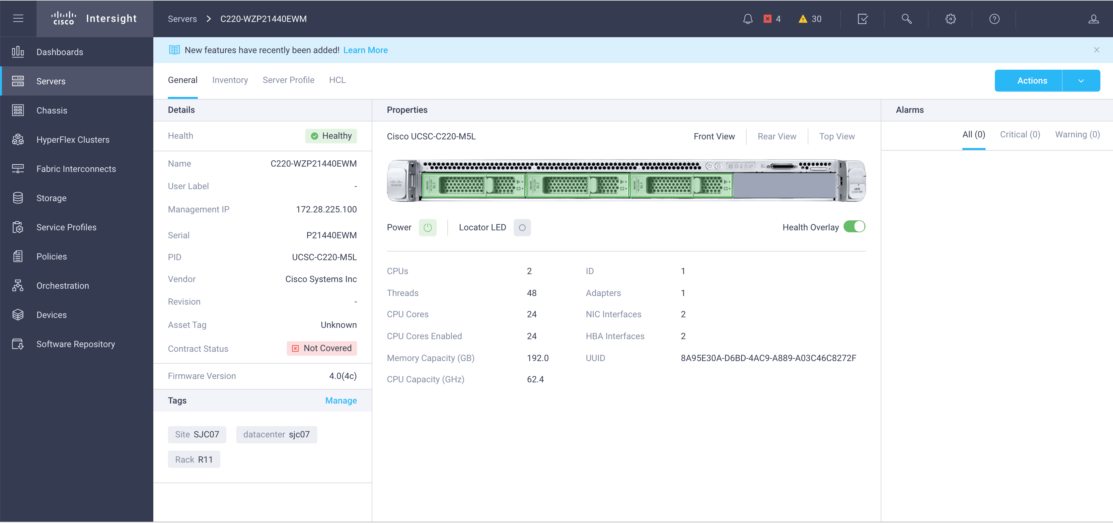Screen dimensions: 1113x523
Task: Click the PID UCSC-C220-M5L value
Action: [x=324, y=257]
